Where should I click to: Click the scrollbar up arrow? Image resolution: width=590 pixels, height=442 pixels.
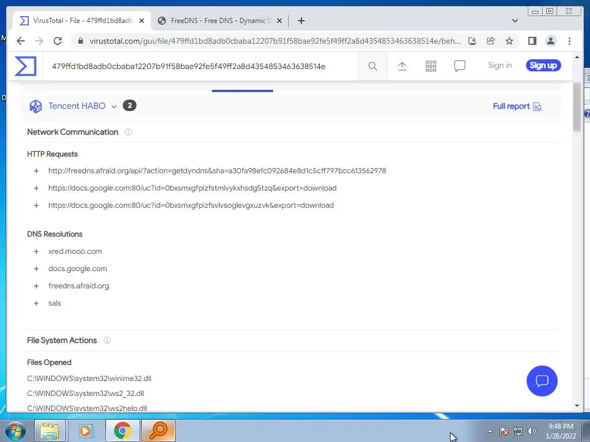pos(577,57)
